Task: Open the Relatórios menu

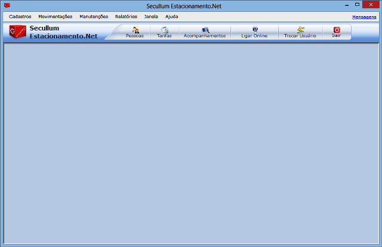Action: (x=126, y=17)
